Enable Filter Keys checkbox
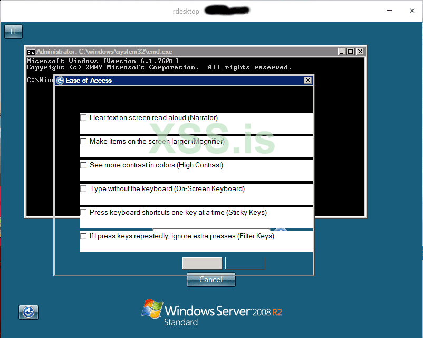This screenshot has height=338, width=423. point(84,236)
